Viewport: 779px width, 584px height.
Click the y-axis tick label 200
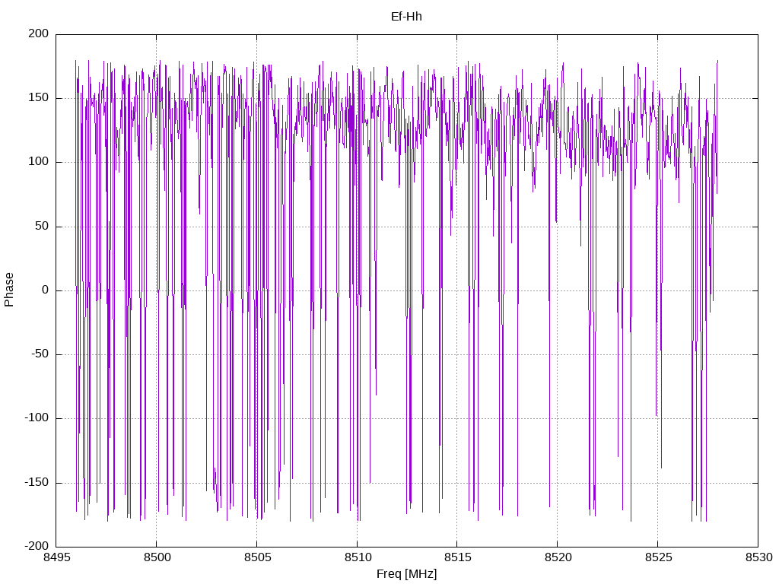(38, 33)
